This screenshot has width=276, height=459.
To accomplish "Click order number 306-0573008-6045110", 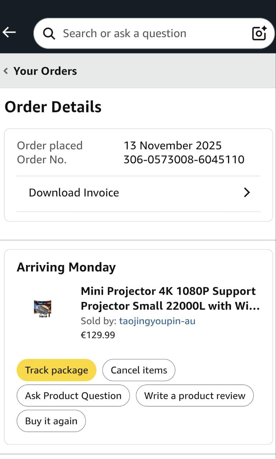I will click(184, 159).
